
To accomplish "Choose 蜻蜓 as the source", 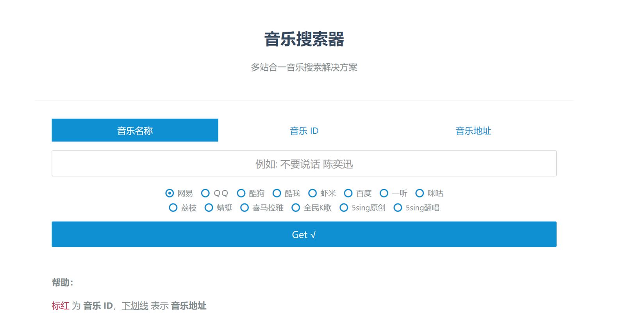I will pos(209,208).
